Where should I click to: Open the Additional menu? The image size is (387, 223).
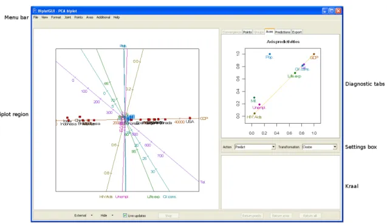coord(103,18)
